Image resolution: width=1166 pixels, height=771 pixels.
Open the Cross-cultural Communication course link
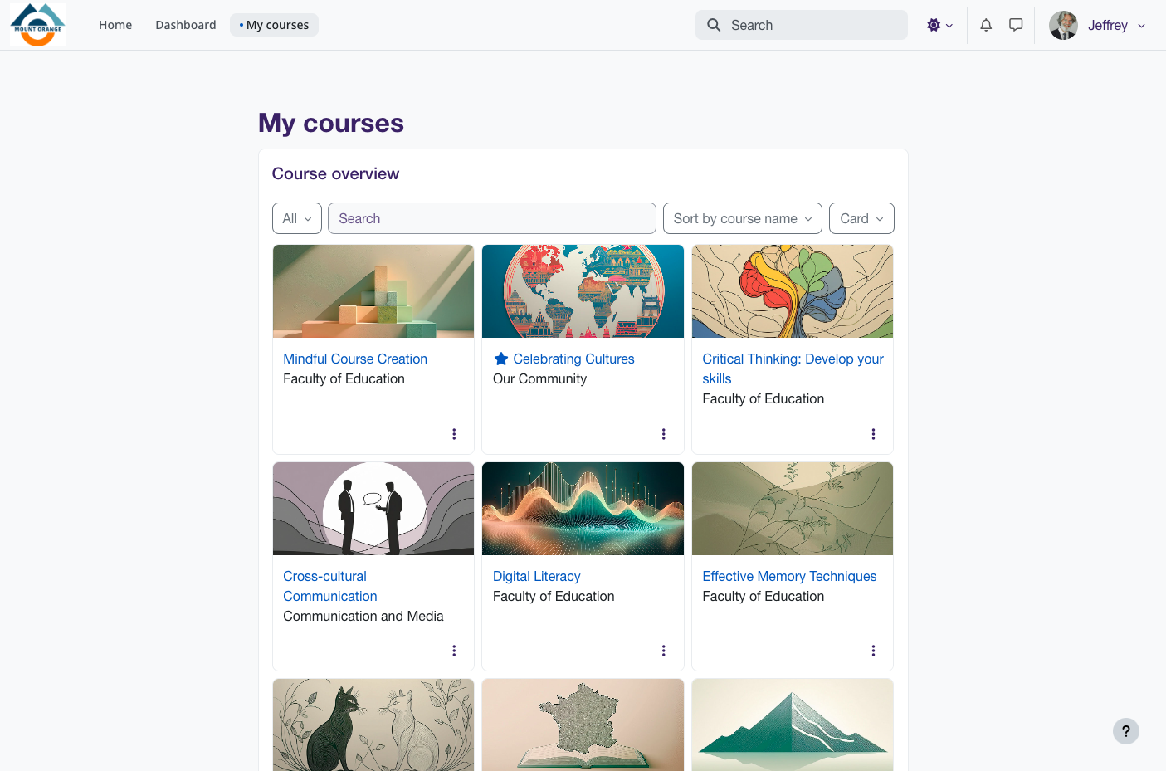(x=330, y=586)
